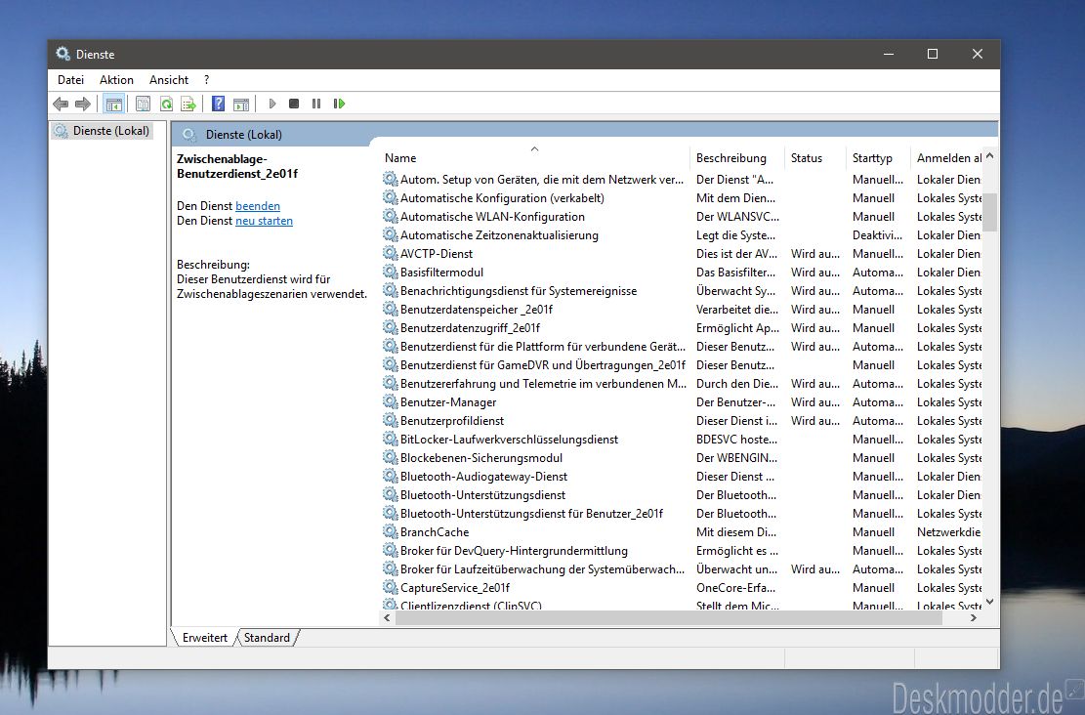Open the Ansicht menu
The image size is (1085, 715).
[169, 80]
